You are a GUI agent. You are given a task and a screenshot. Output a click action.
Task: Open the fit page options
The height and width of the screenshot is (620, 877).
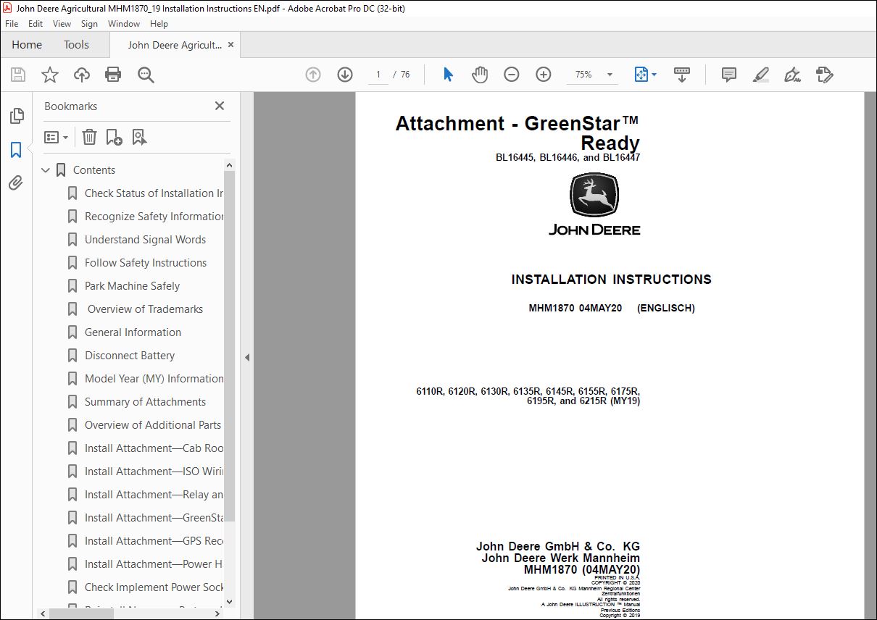[x=645, y=75]
